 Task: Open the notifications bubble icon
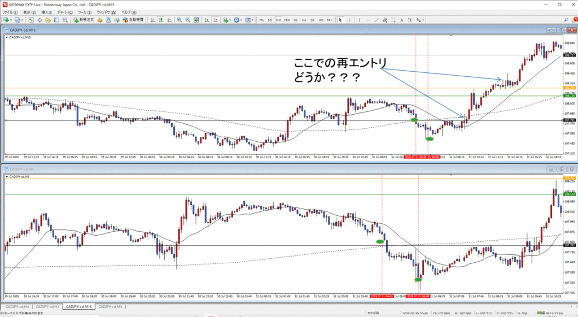click(574, 20)
